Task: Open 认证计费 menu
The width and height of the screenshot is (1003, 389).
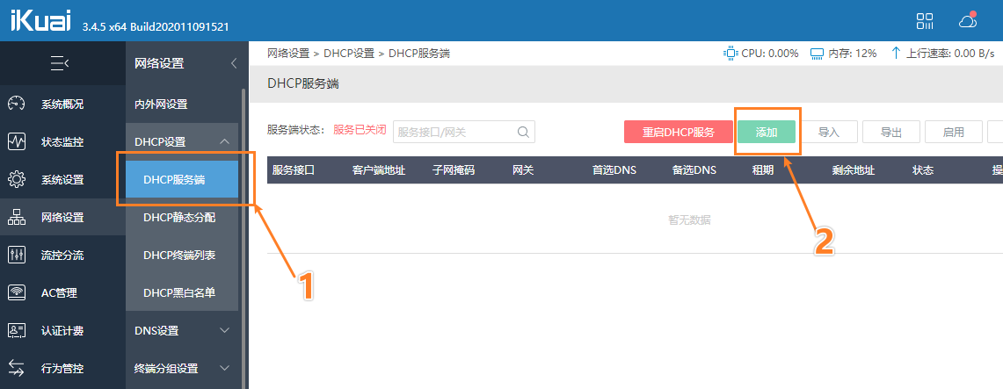Action: click(x=62, y=330)
